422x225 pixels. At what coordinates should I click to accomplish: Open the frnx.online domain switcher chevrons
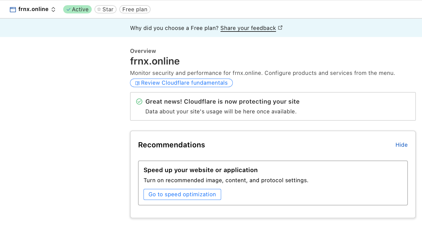click(x=53, y=9)
